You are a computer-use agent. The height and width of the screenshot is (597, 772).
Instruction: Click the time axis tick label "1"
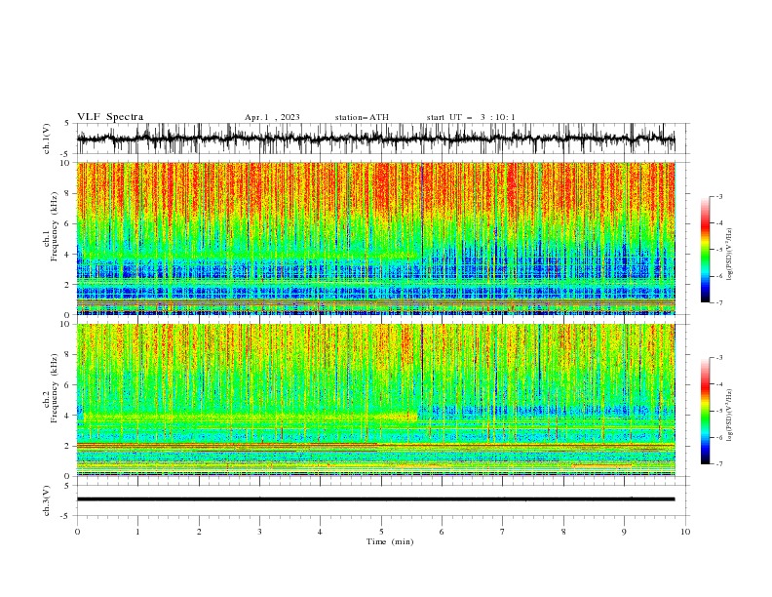point(137,532)
